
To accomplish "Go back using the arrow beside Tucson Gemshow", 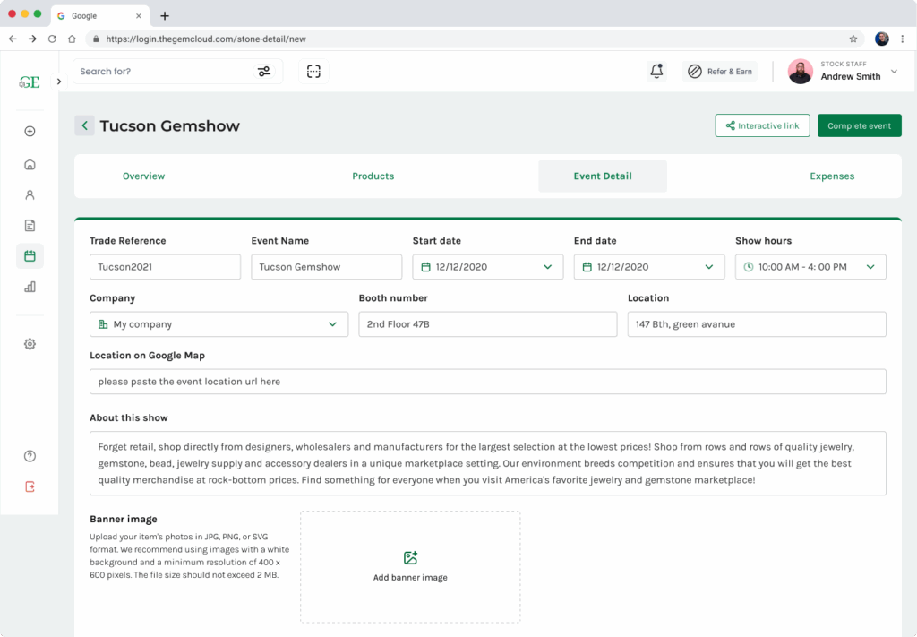I will pos(84,126).
